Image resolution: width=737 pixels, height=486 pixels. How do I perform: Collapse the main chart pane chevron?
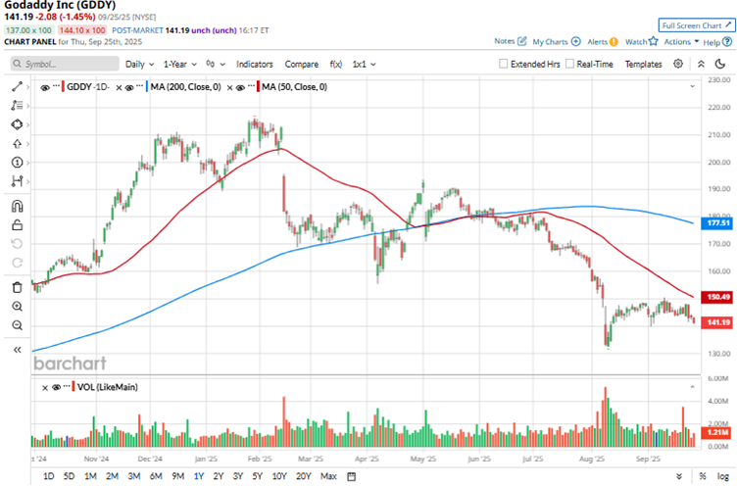[692, 86]
